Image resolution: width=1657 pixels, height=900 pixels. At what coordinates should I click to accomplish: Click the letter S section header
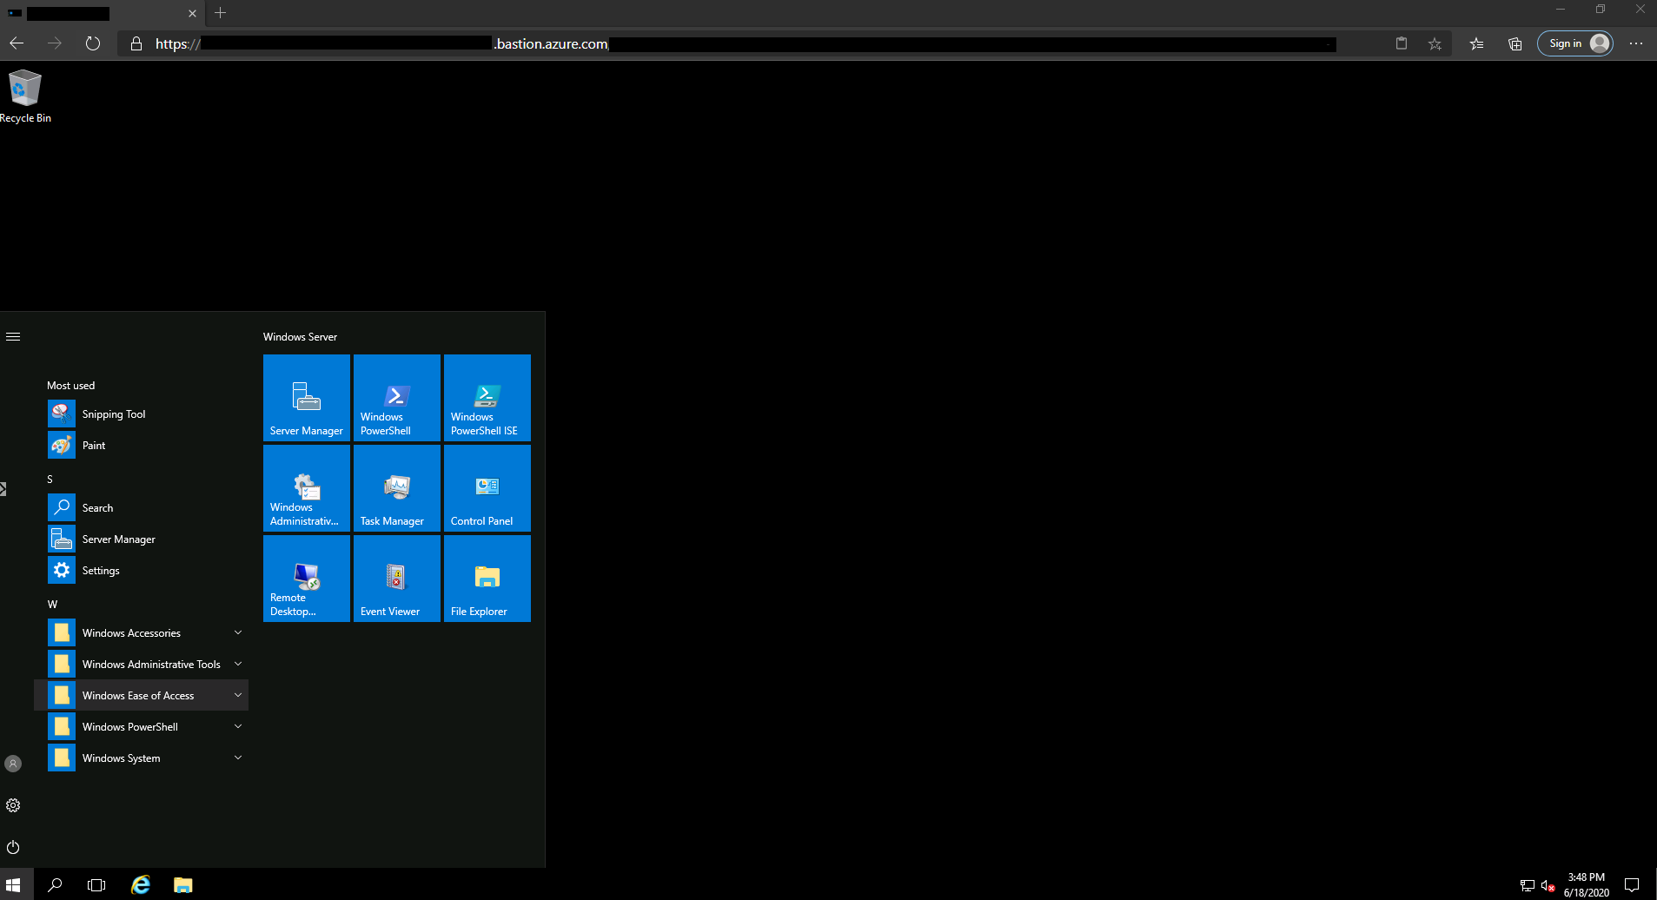50,479
